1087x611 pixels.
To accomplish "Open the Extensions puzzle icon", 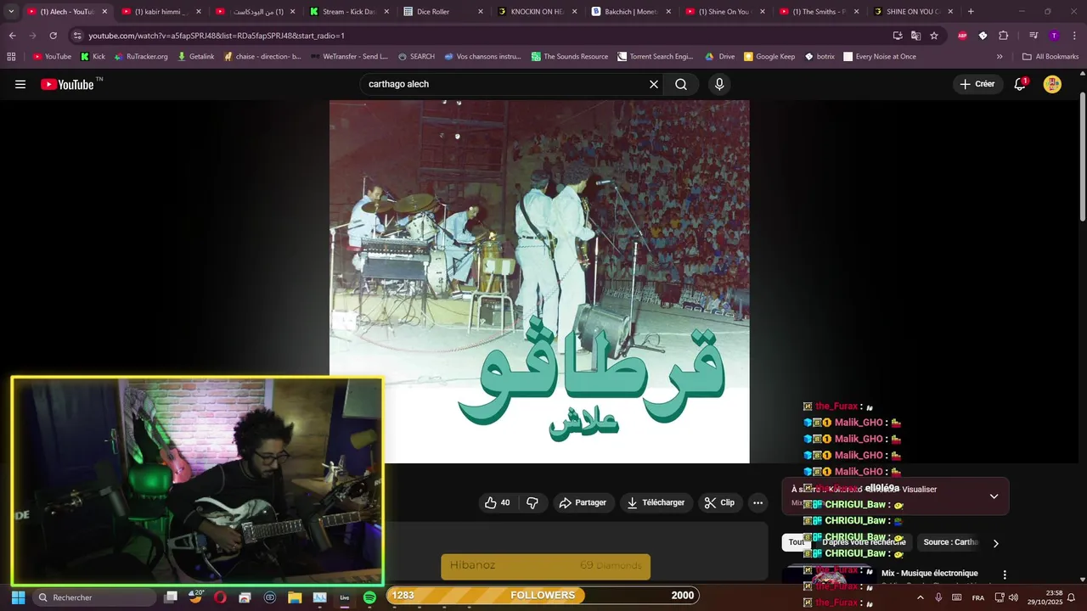I will (x=1003, y=36).
